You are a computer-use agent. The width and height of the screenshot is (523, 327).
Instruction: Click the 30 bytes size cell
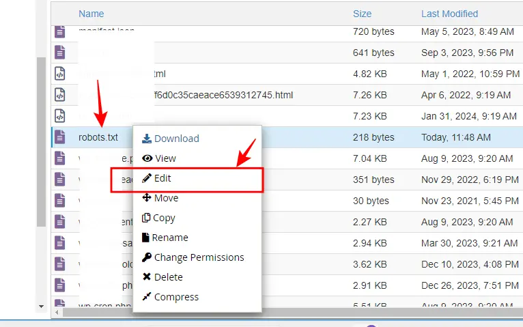(371, 201)
